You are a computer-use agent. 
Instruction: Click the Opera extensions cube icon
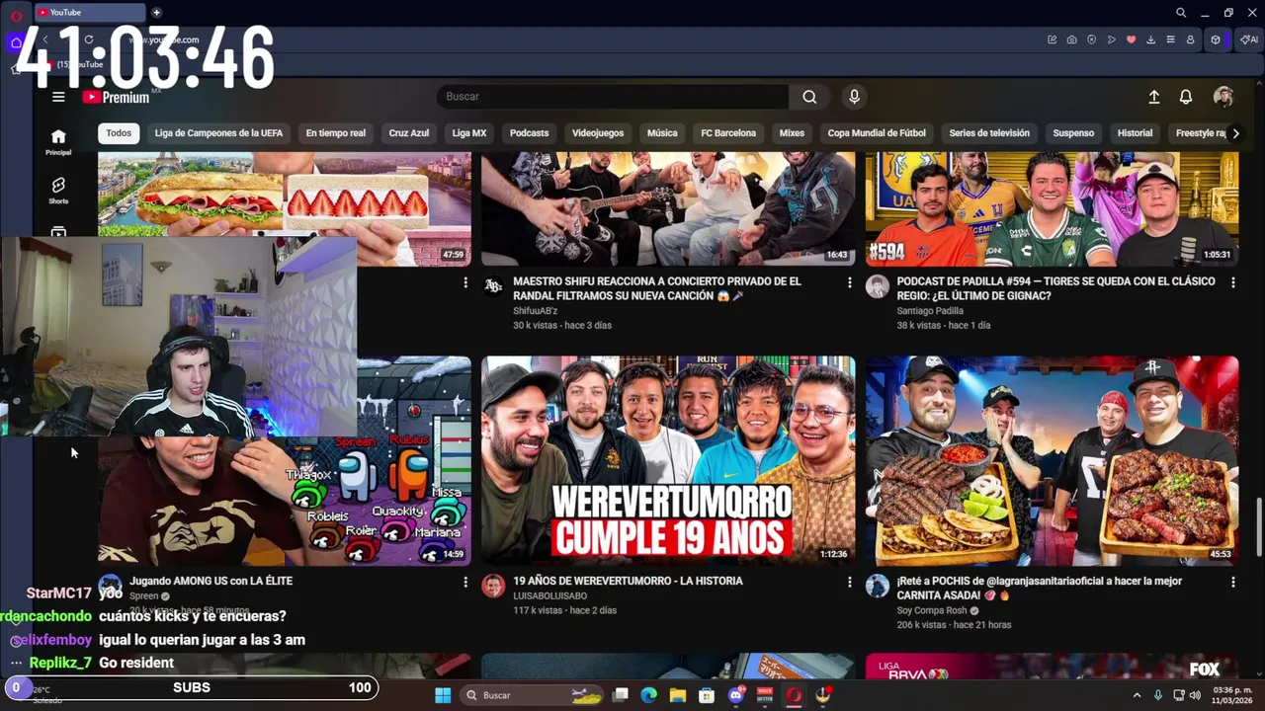coord(1216,39)
